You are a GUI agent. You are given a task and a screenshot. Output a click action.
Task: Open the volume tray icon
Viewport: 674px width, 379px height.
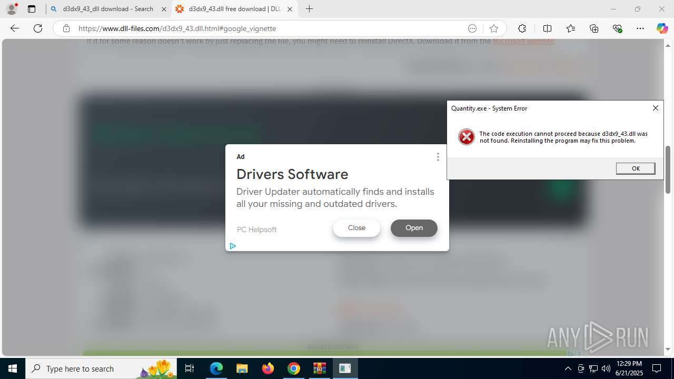coord(606,368)
